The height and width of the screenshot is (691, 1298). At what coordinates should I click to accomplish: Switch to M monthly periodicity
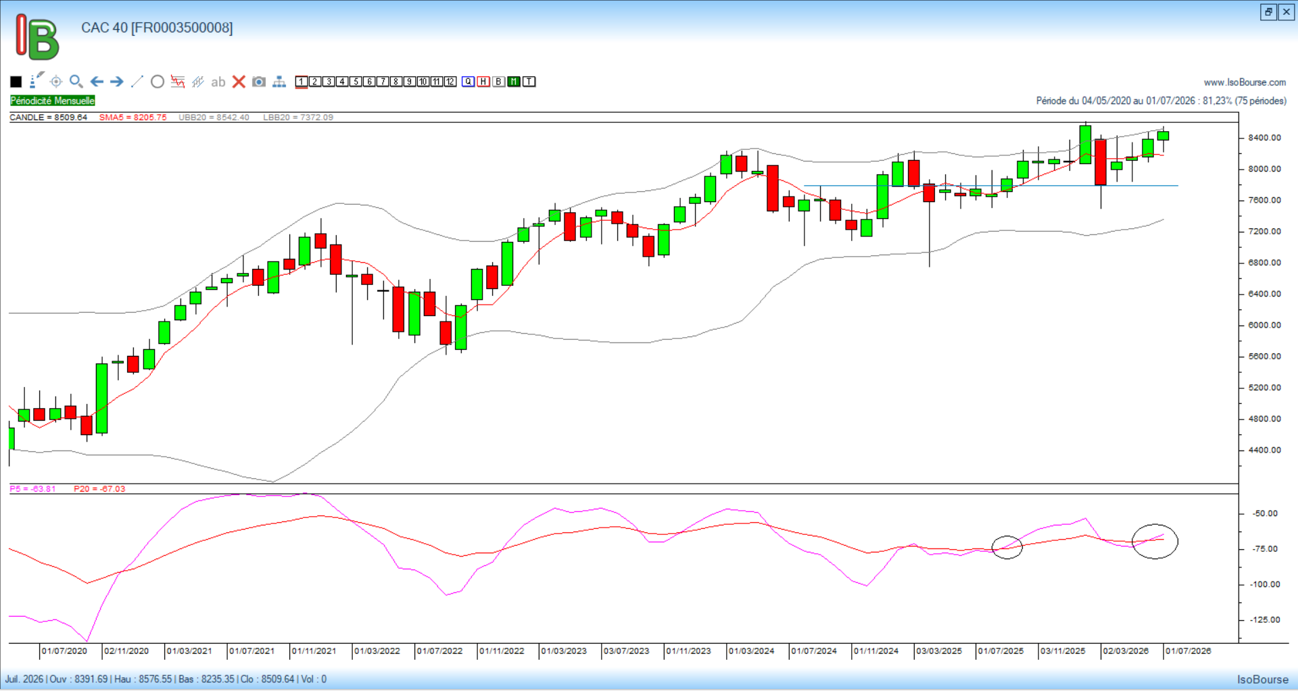(x=514, y=82)
